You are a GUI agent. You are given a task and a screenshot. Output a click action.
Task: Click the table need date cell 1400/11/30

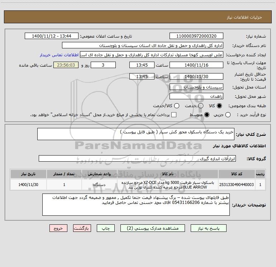point(28,185)
